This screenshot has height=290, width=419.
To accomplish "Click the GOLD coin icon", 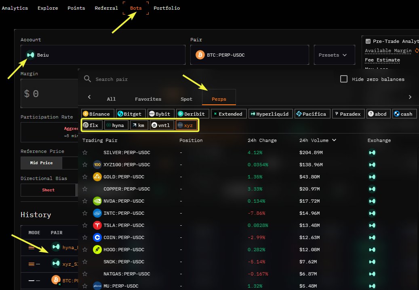I will [97, 177].
